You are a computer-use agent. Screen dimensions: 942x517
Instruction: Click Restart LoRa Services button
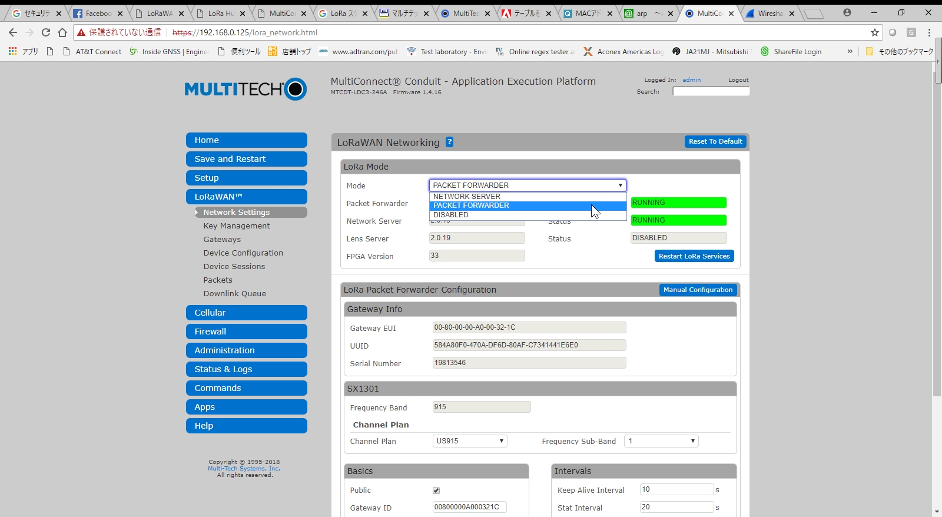coord(694,256)
